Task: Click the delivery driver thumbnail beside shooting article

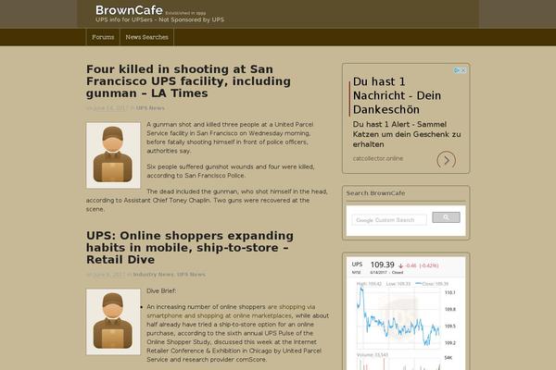Action: coord(113,155)
